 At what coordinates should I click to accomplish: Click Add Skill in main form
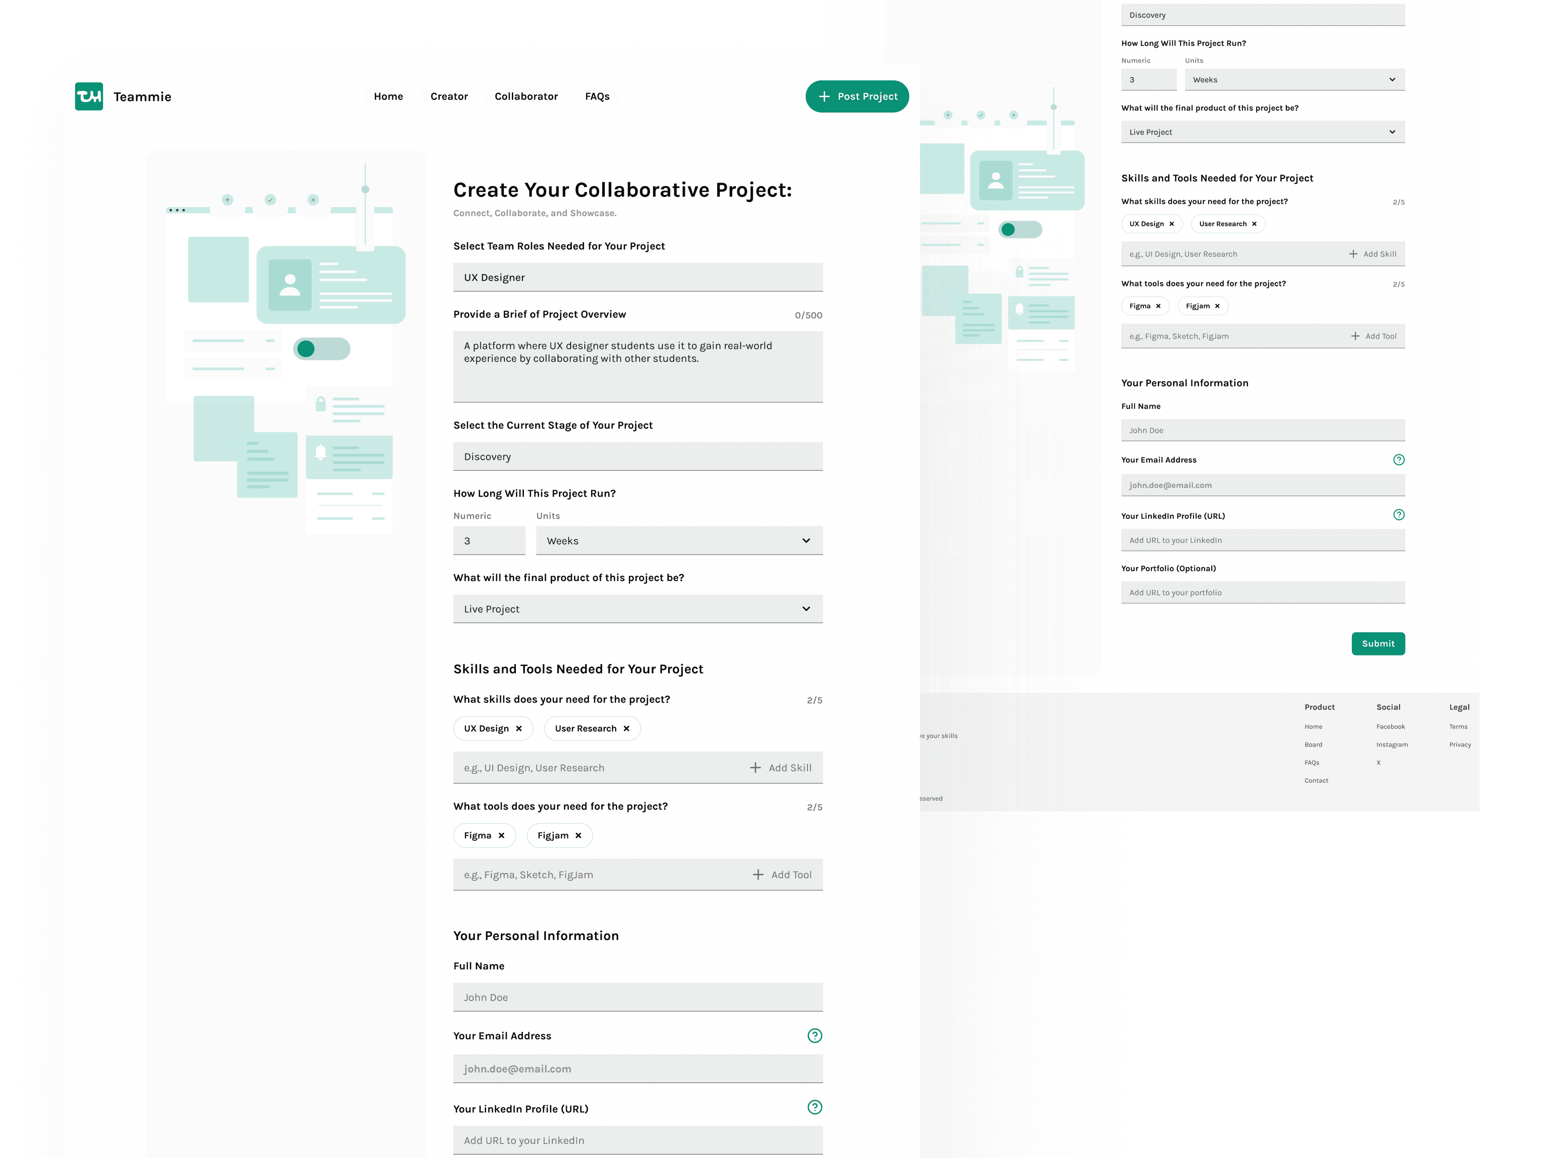[780, 768]
